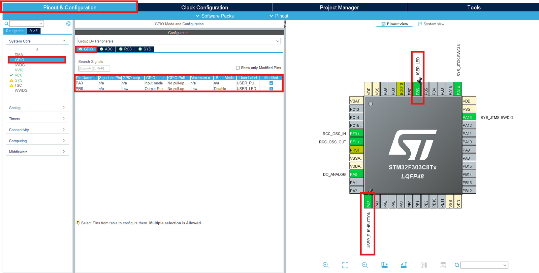The image size is (539, 273).
Task: Open the pin search dropdown at bottom
Action: click(x=505, y=265)
